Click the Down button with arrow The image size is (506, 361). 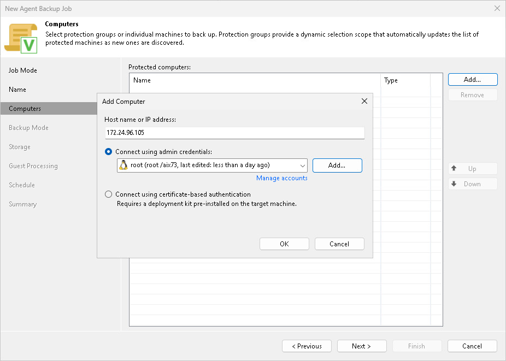[x=473, y=184]
